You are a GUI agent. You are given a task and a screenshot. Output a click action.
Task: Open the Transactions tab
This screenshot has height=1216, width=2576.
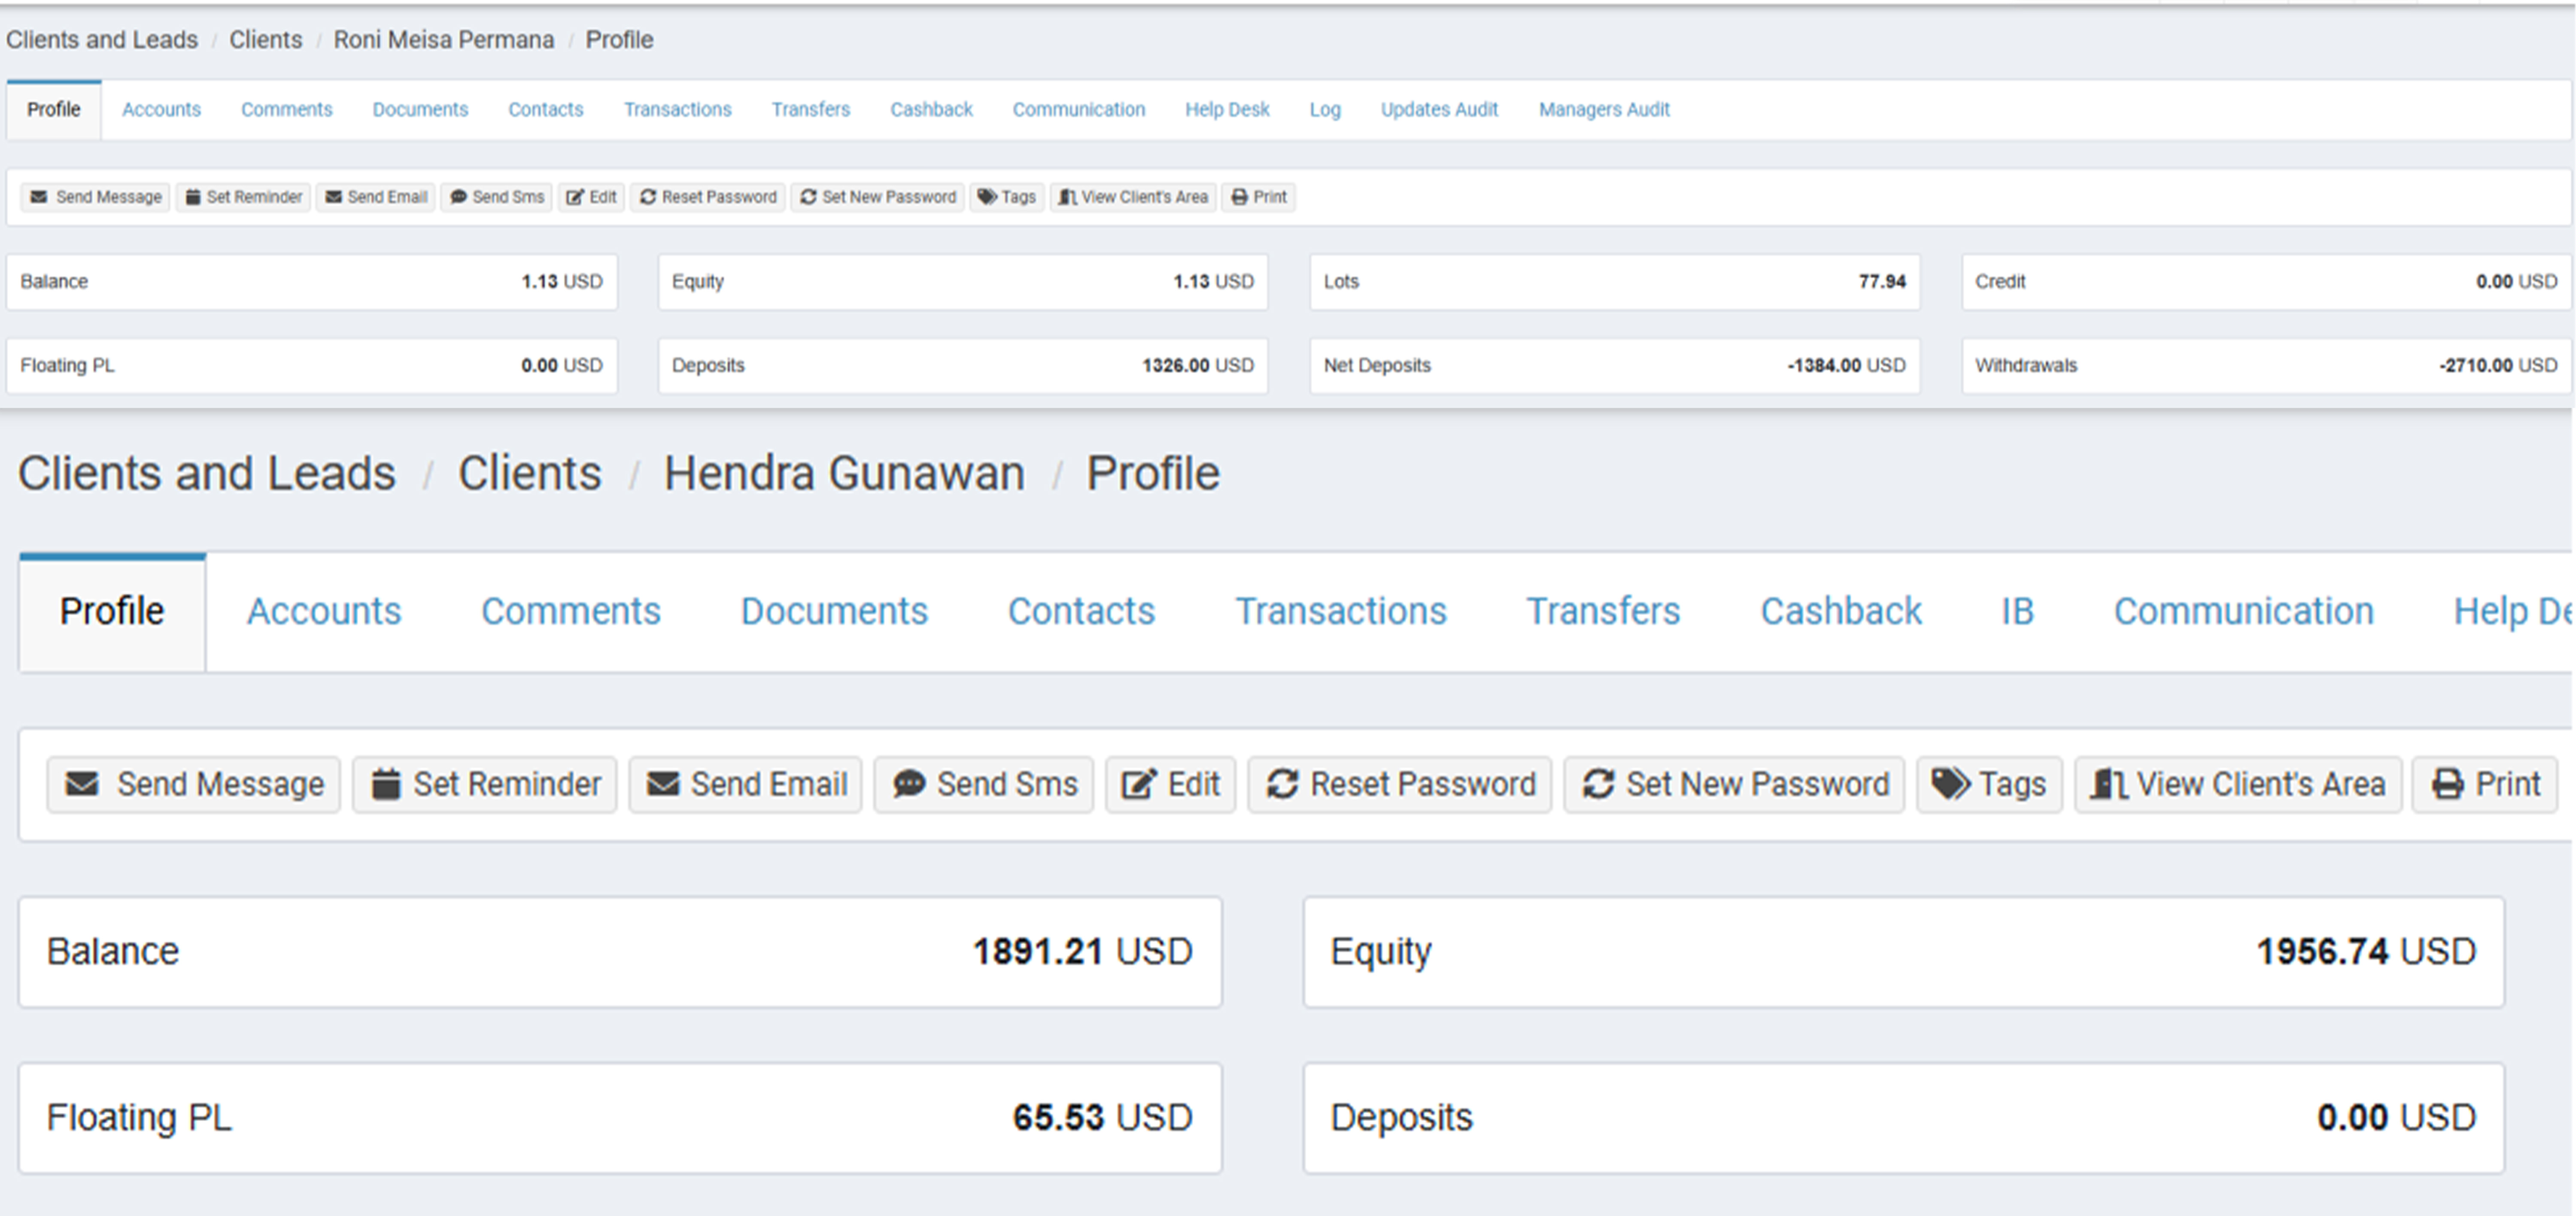point(1342,611)
